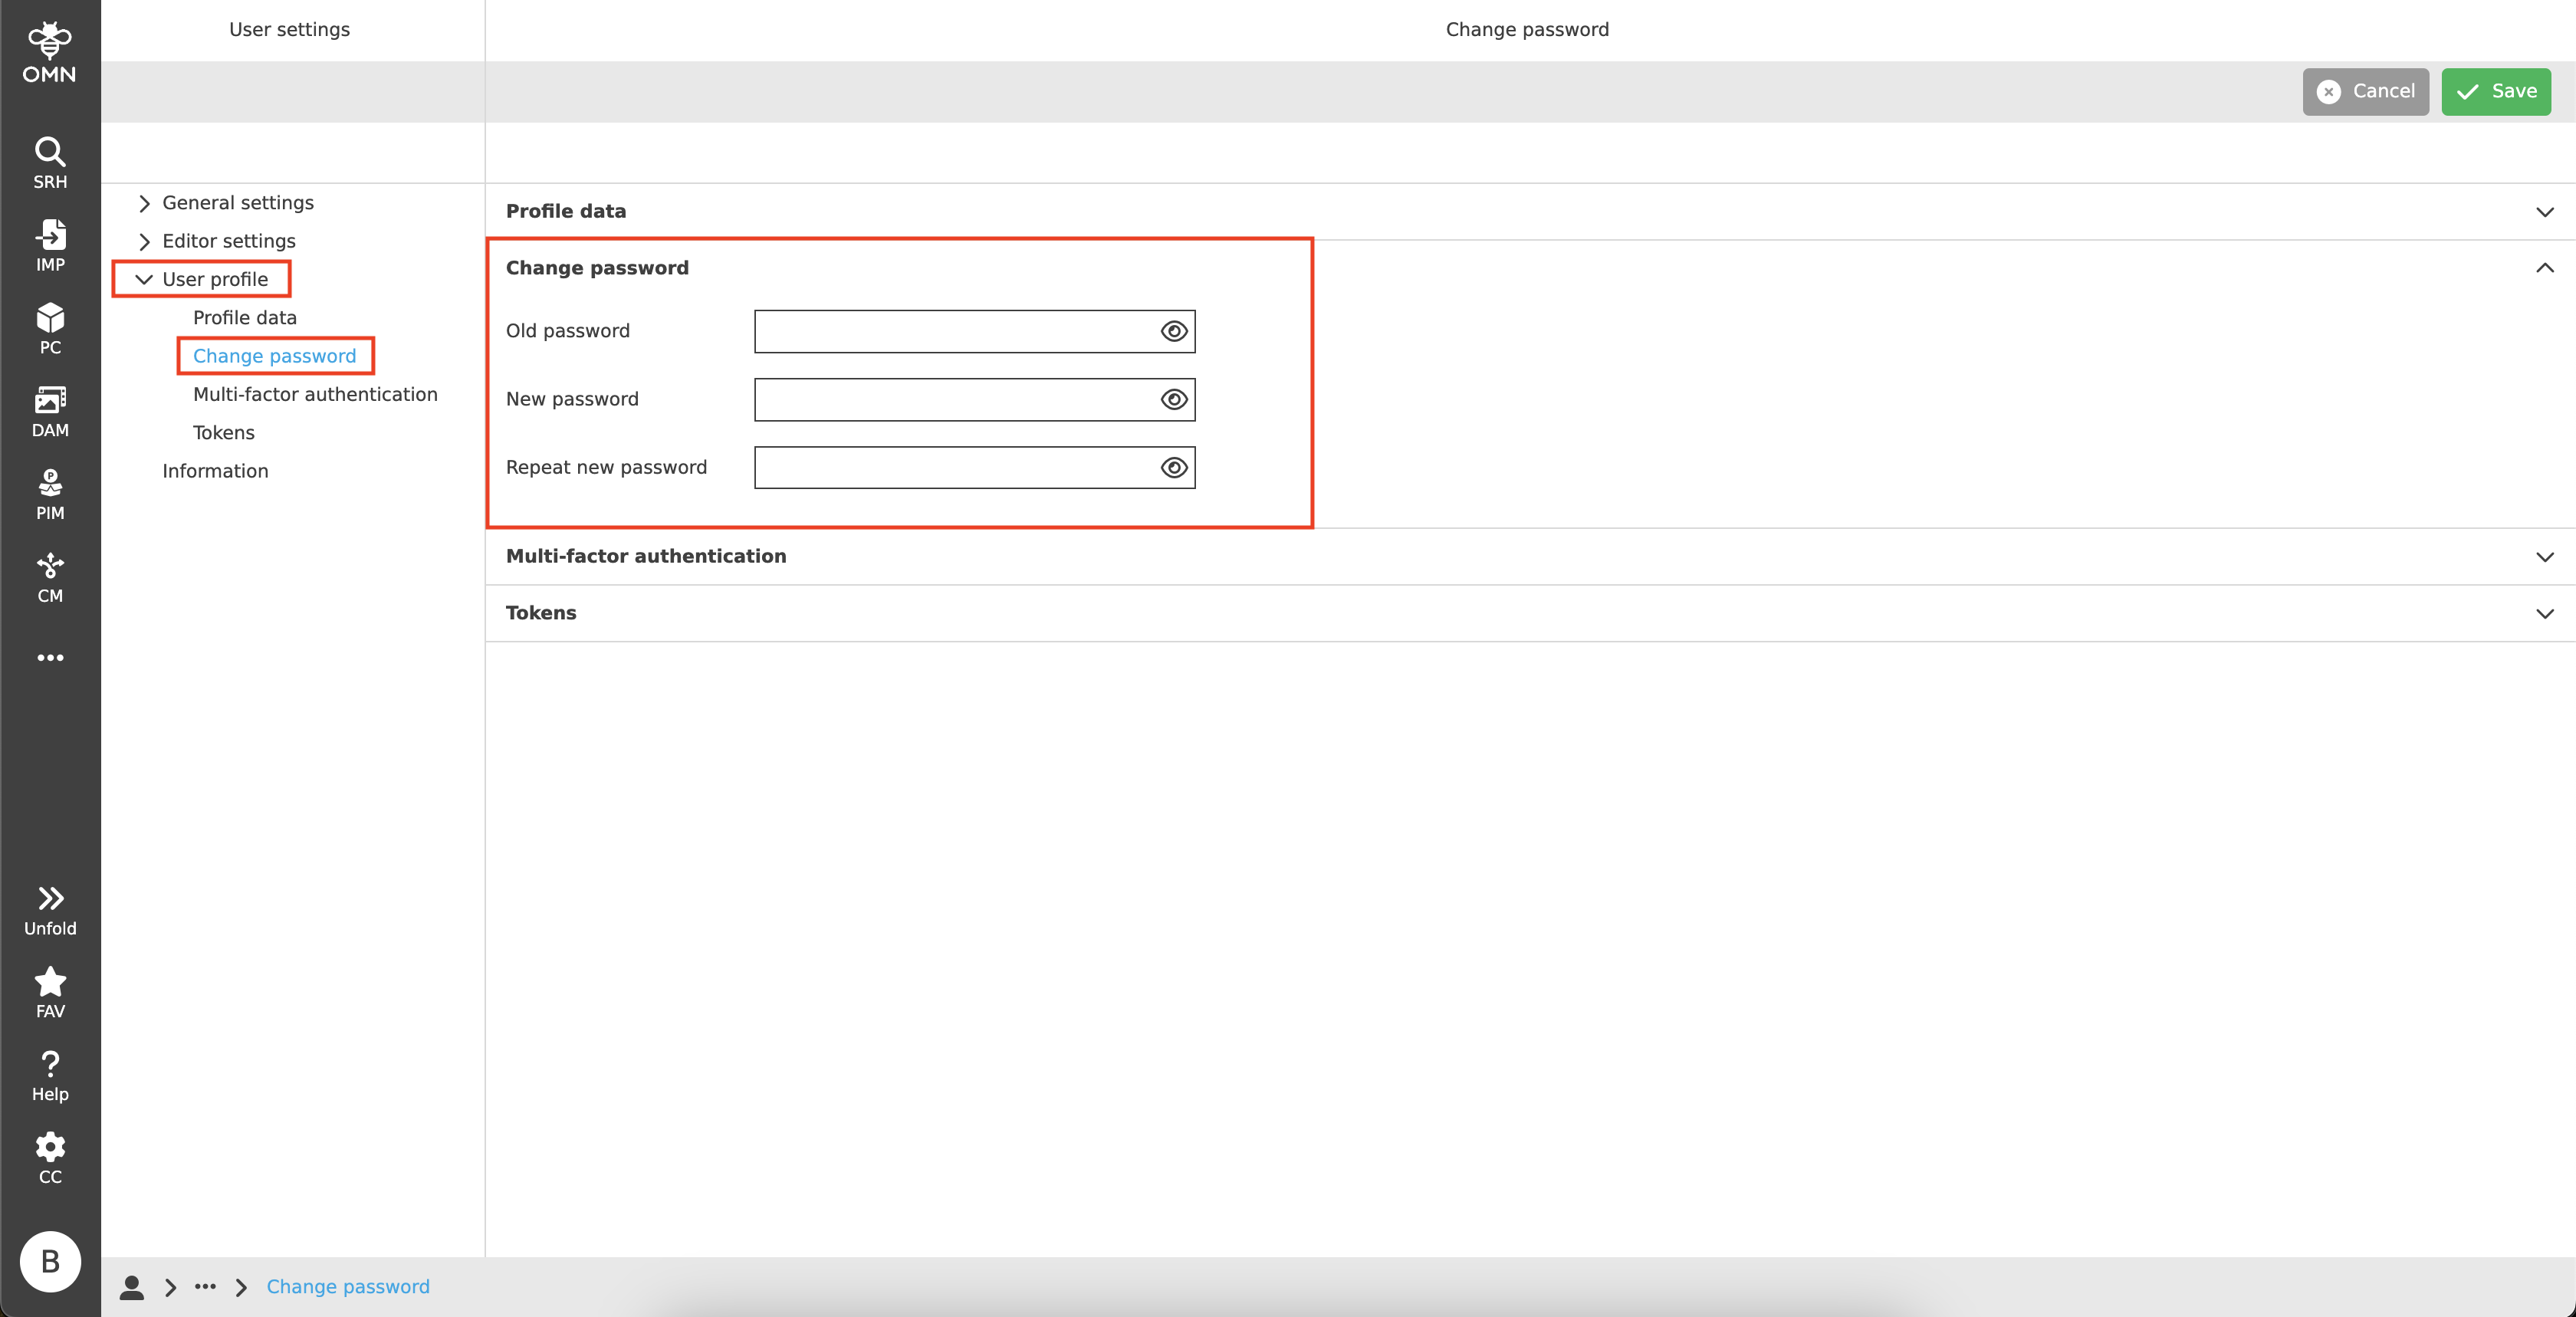Save the password changes
2576x1317 pixels.
(x=2495, y=91)
